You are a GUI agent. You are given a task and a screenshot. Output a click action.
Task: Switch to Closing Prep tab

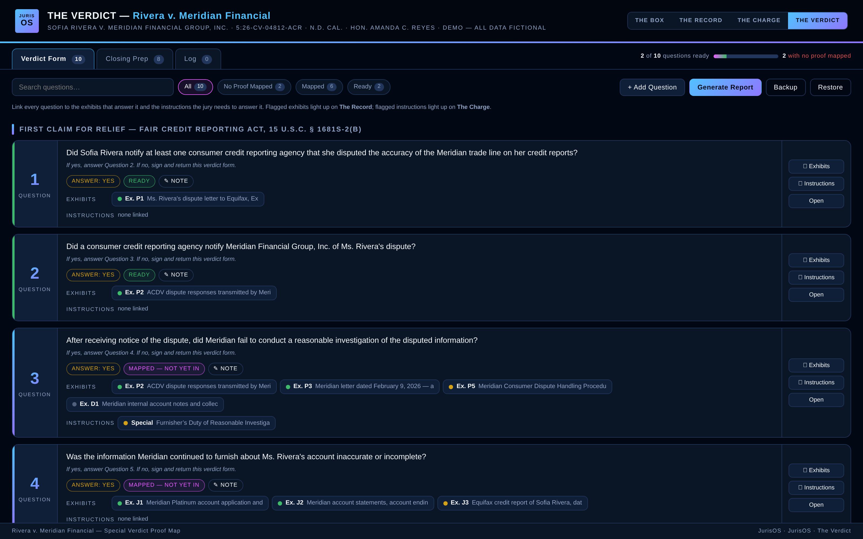(135, 59)
